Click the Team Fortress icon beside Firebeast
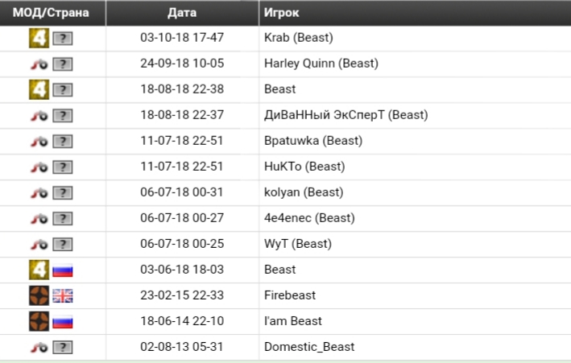Image resolution: width=571 pixels, height=363 pixels. [x=39, y=295]
